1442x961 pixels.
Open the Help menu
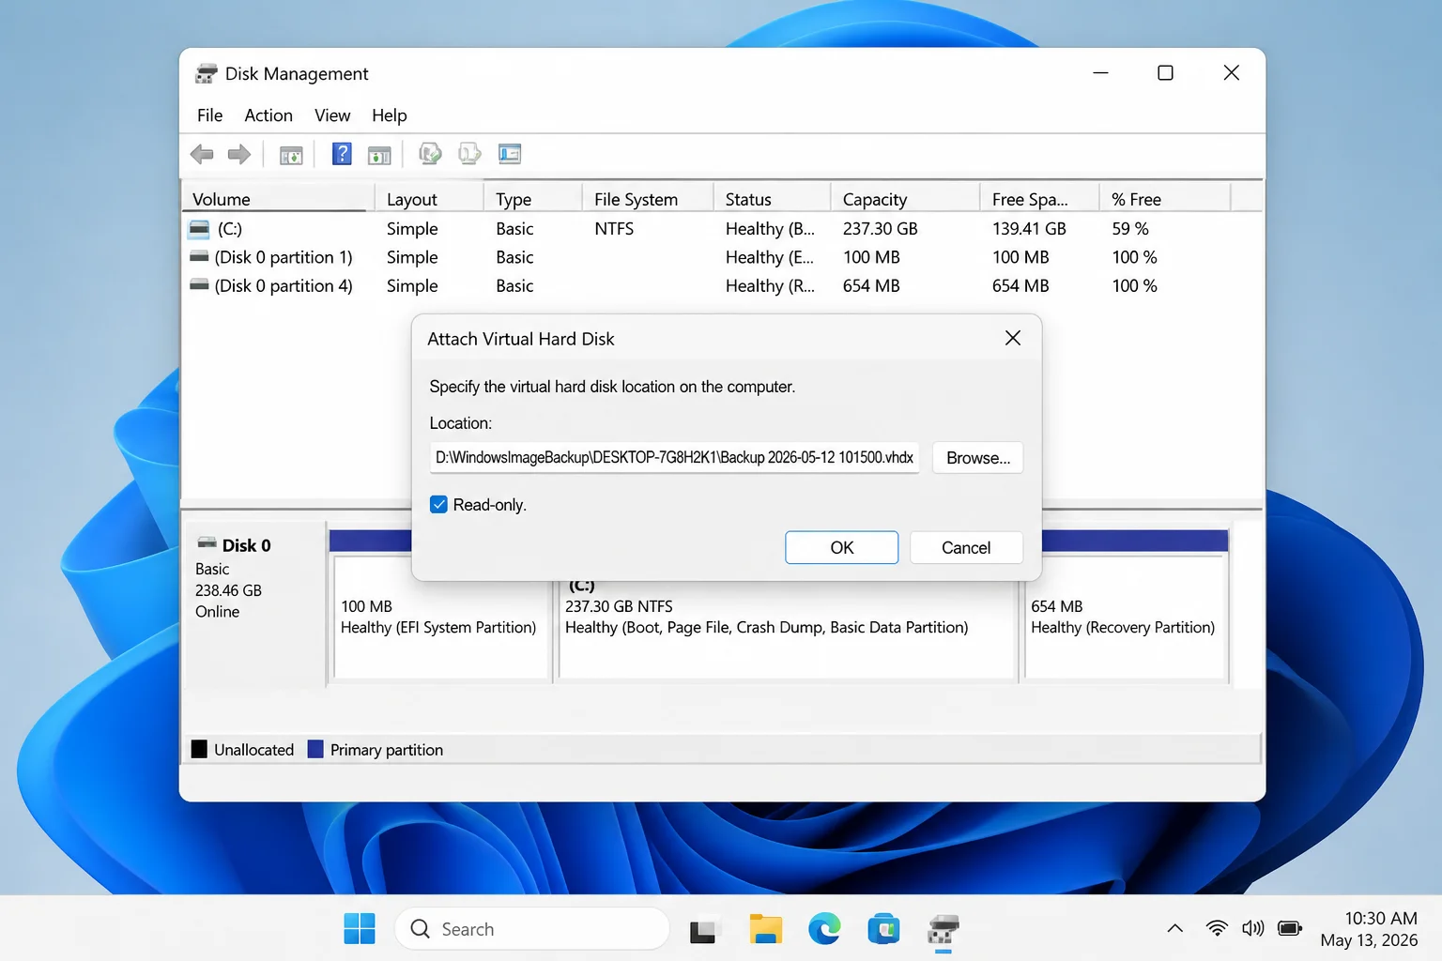[x=389, y=115]
